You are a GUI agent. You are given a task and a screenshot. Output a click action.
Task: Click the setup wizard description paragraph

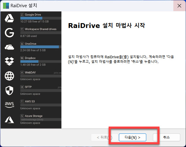point(121,59)
